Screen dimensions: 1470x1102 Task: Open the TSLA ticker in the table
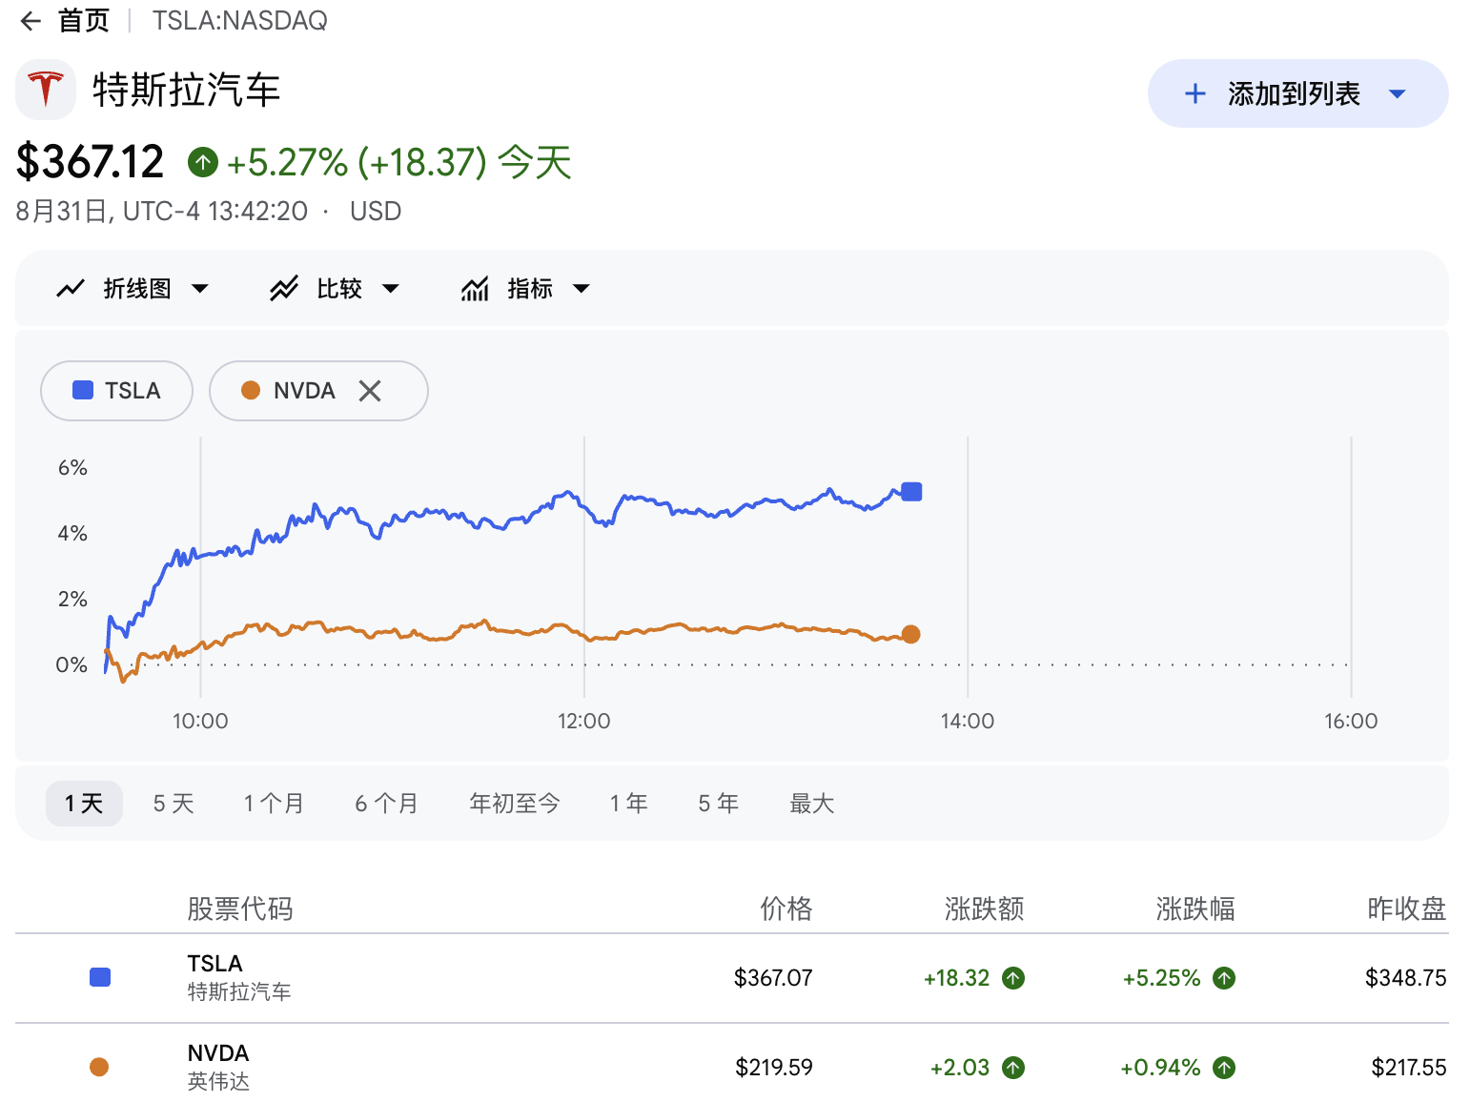[215, 964]
